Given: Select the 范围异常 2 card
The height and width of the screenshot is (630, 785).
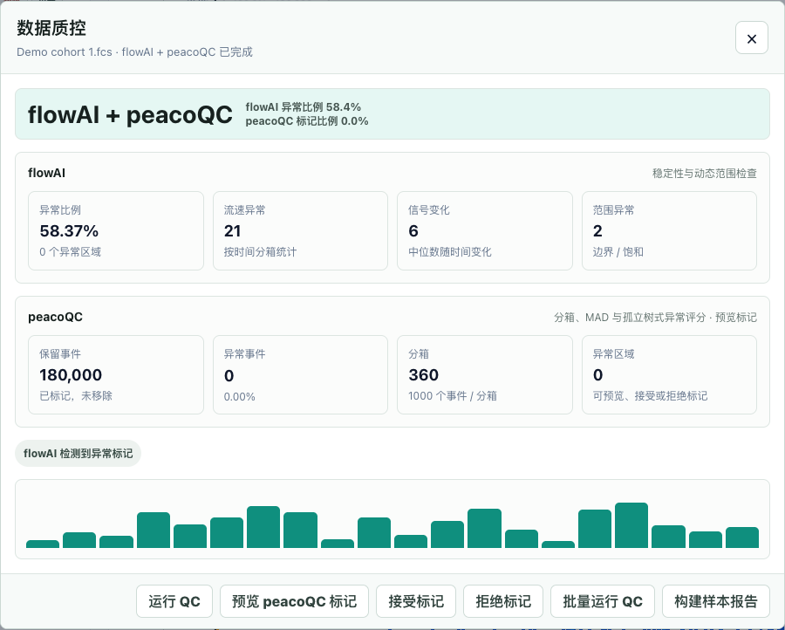Looking at the screenshot, I should click(x=669, y=231).
